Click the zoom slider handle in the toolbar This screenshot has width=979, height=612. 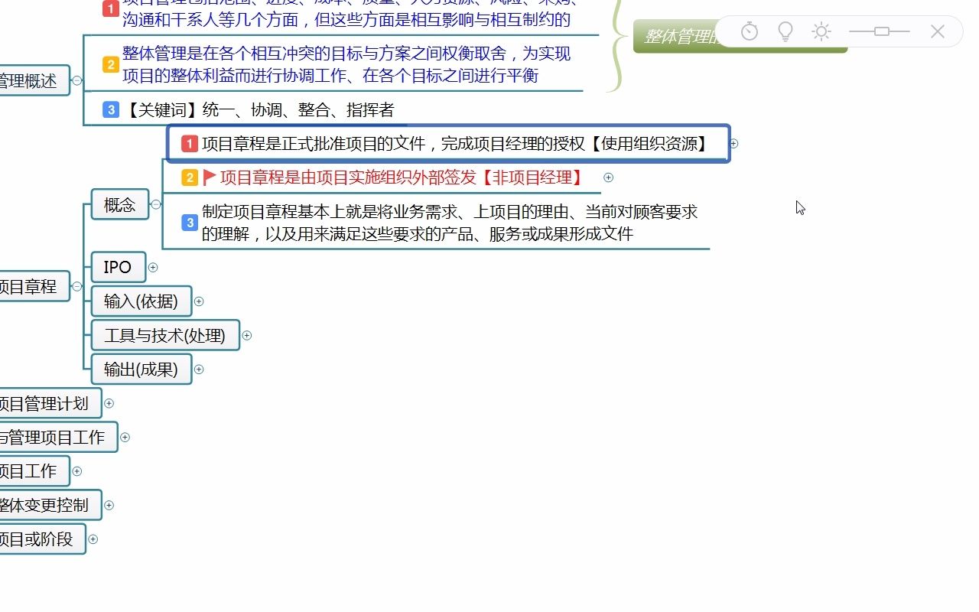pyautogui.click(x=881, y=31)
